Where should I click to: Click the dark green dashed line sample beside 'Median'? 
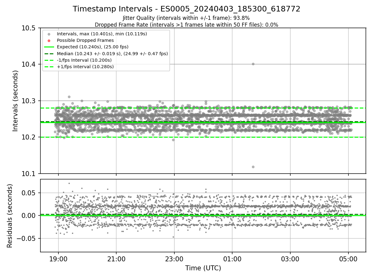click(49, 54)
